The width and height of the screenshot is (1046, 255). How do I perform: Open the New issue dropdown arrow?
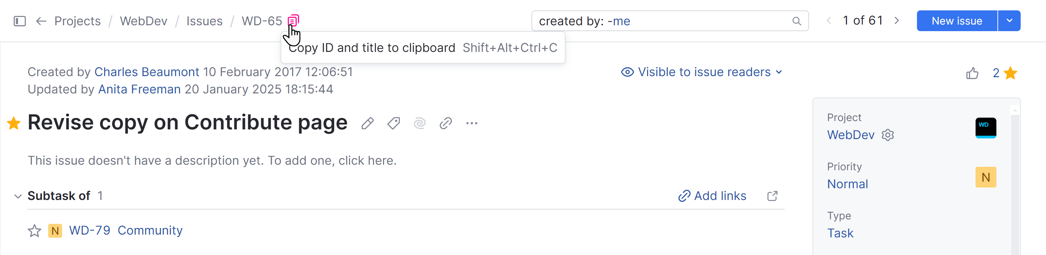click(1009, 21)
